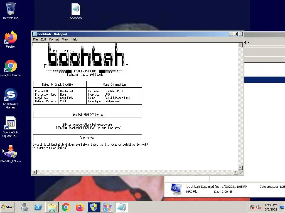The image size is (285, 213).
Task: Open the Edit menu in Notepad
Action: 43,39
